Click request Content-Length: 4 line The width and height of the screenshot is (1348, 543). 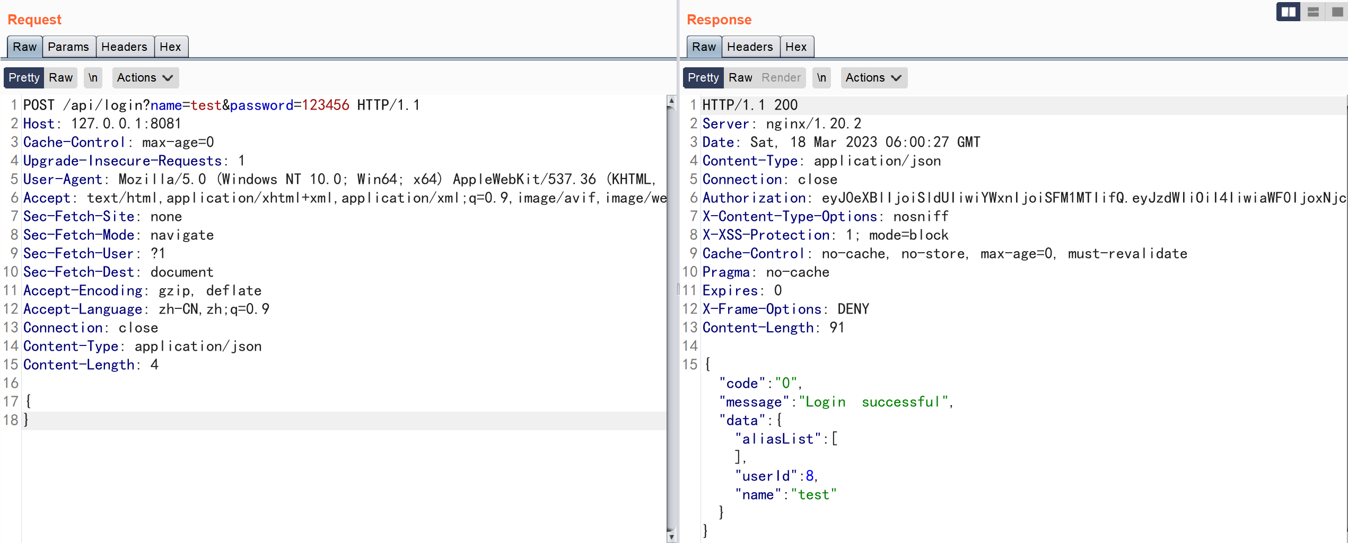91,364
